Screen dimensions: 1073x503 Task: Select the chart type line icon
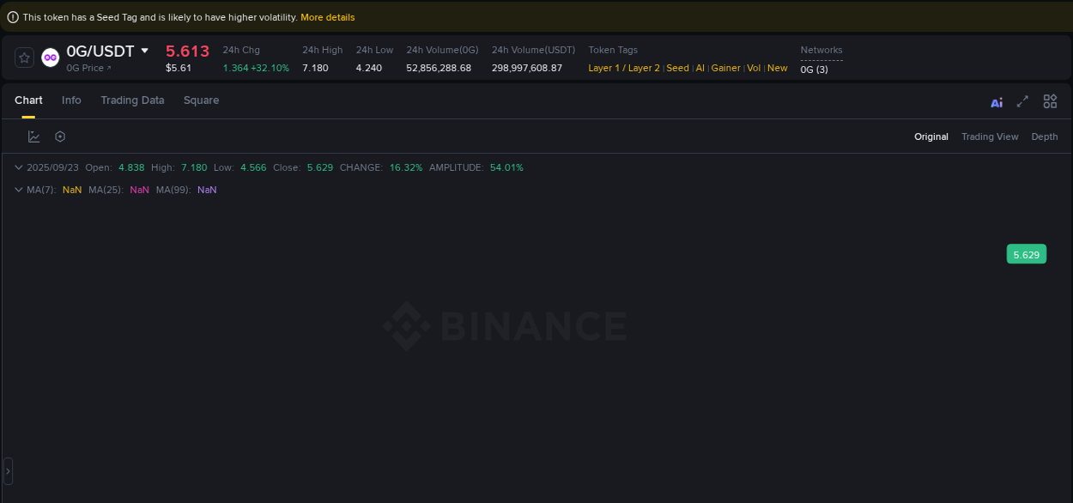pos(34,136)
